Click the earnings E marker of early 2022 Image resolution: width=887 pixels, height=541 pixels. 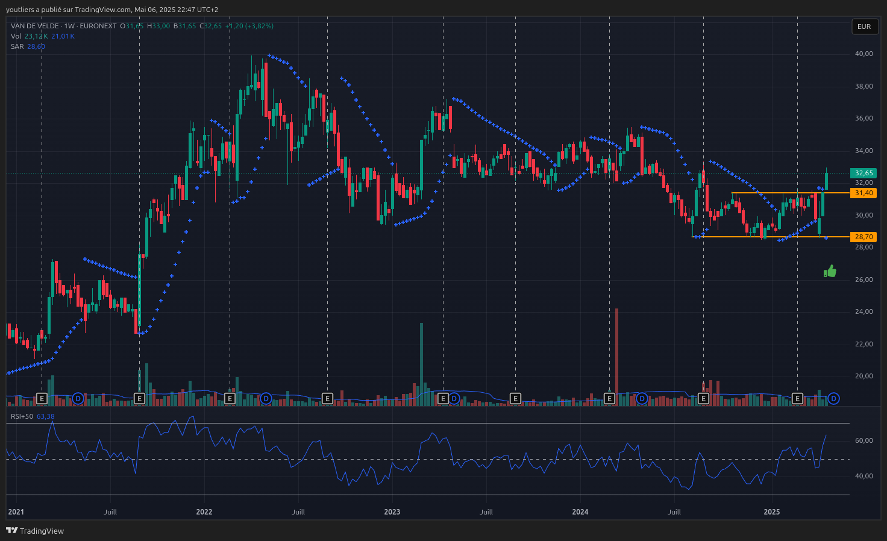pyautogui.click(x=230, y=398)
